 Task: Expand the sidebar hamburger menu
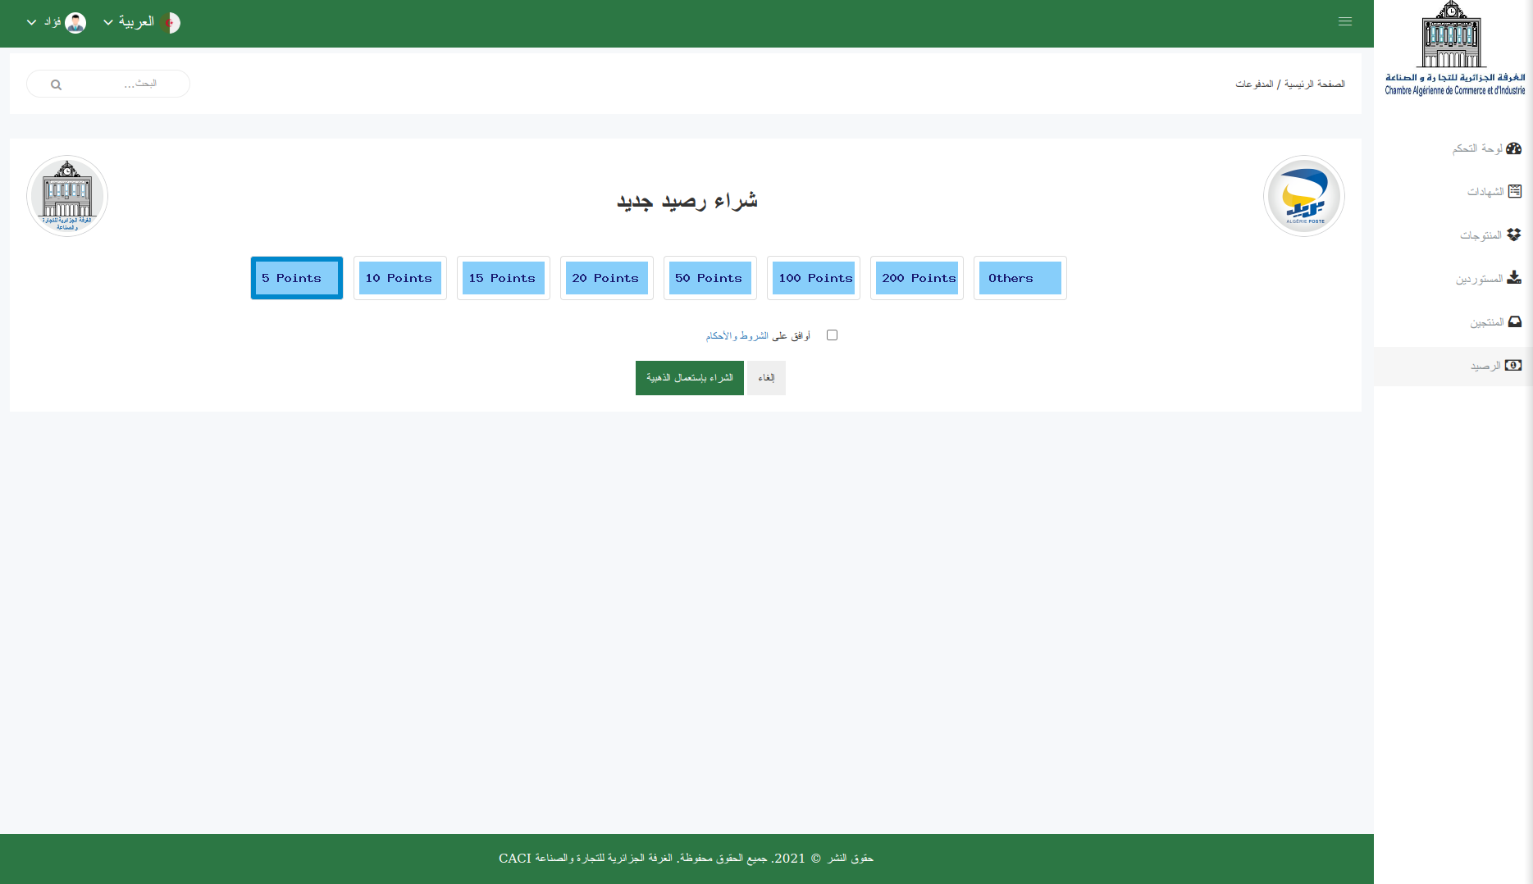click(1344, 21)
